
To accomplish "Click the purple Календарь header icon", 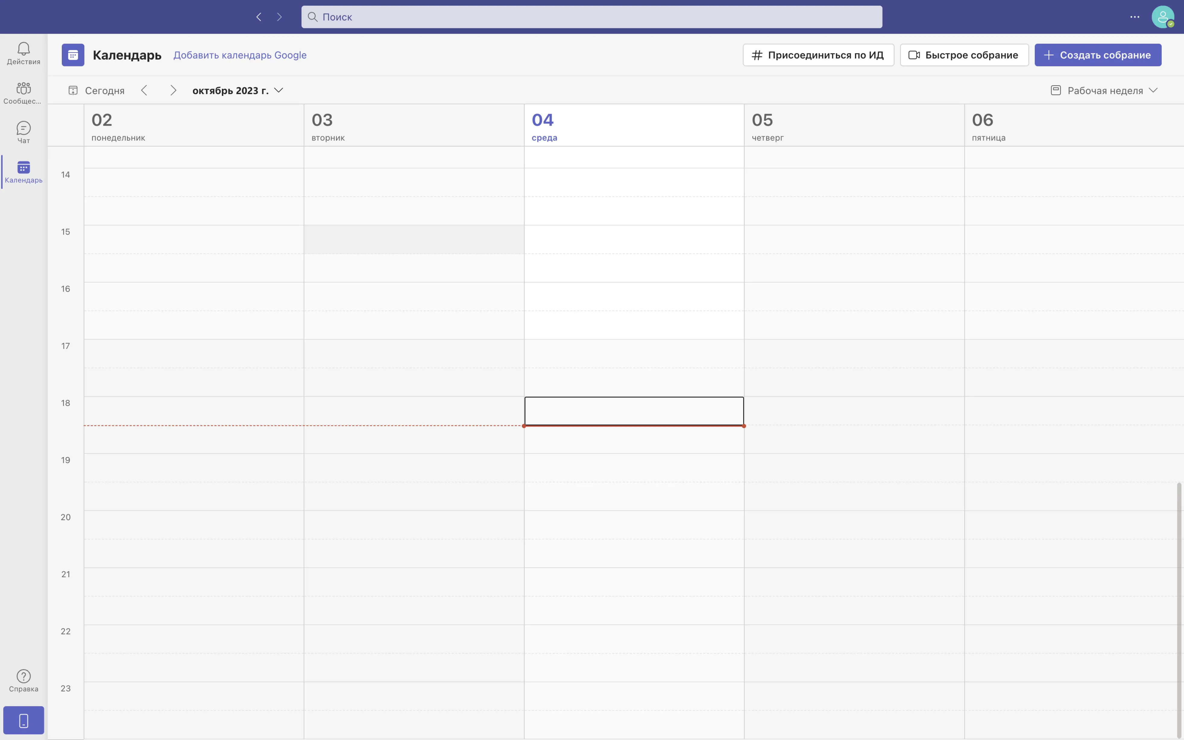I will point(73,55).
